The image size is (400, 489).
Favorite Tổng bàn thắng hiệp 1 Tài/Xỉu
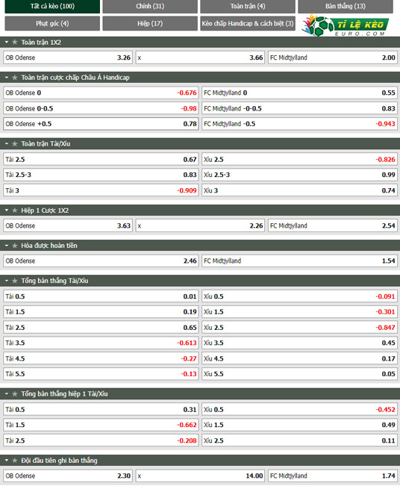tap(14, 394)
